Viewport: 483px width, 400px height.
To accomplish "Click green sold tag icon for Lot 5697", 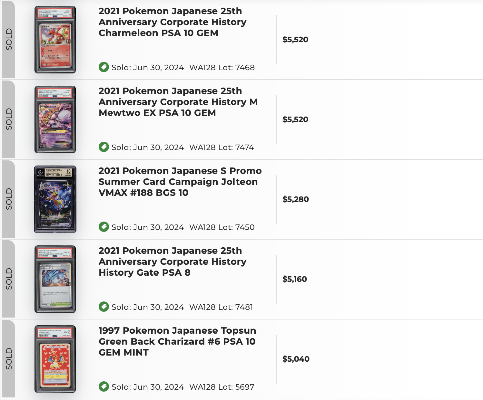I will (104, 386).
